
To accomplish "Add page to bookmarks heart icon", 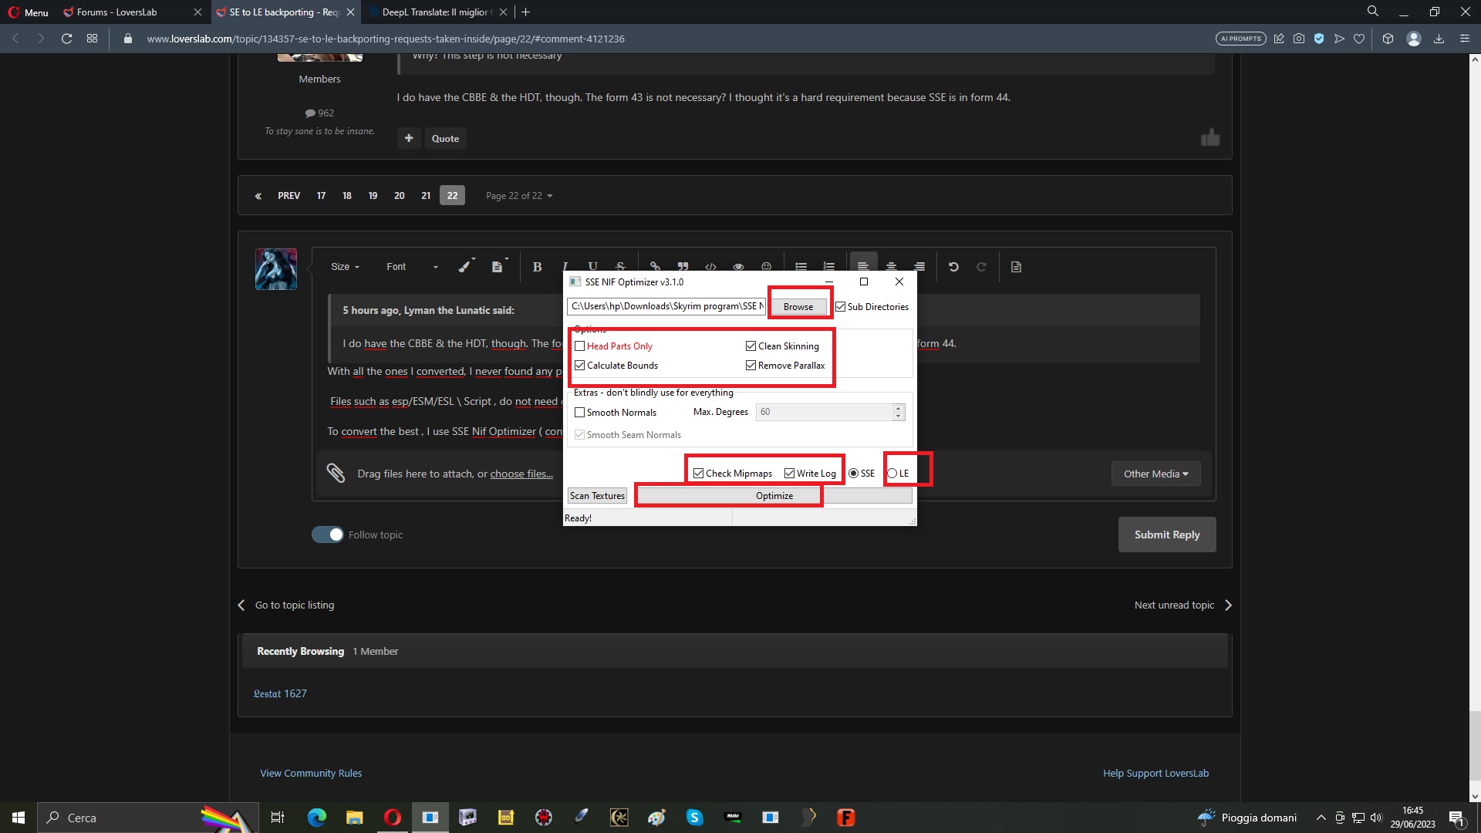I will click(1359, 39).
